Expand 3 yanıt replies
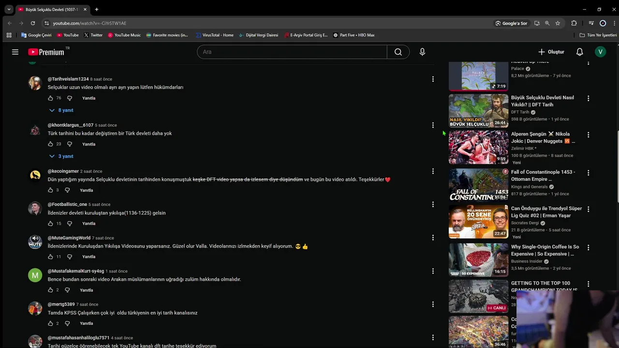Screen dimensions: 619x348 (x=61, y=156)
